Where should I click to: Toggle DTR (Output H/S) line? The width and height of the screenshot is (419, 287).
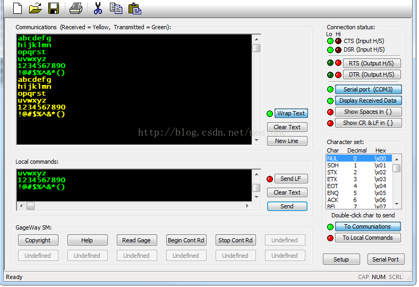click(372, 74)
